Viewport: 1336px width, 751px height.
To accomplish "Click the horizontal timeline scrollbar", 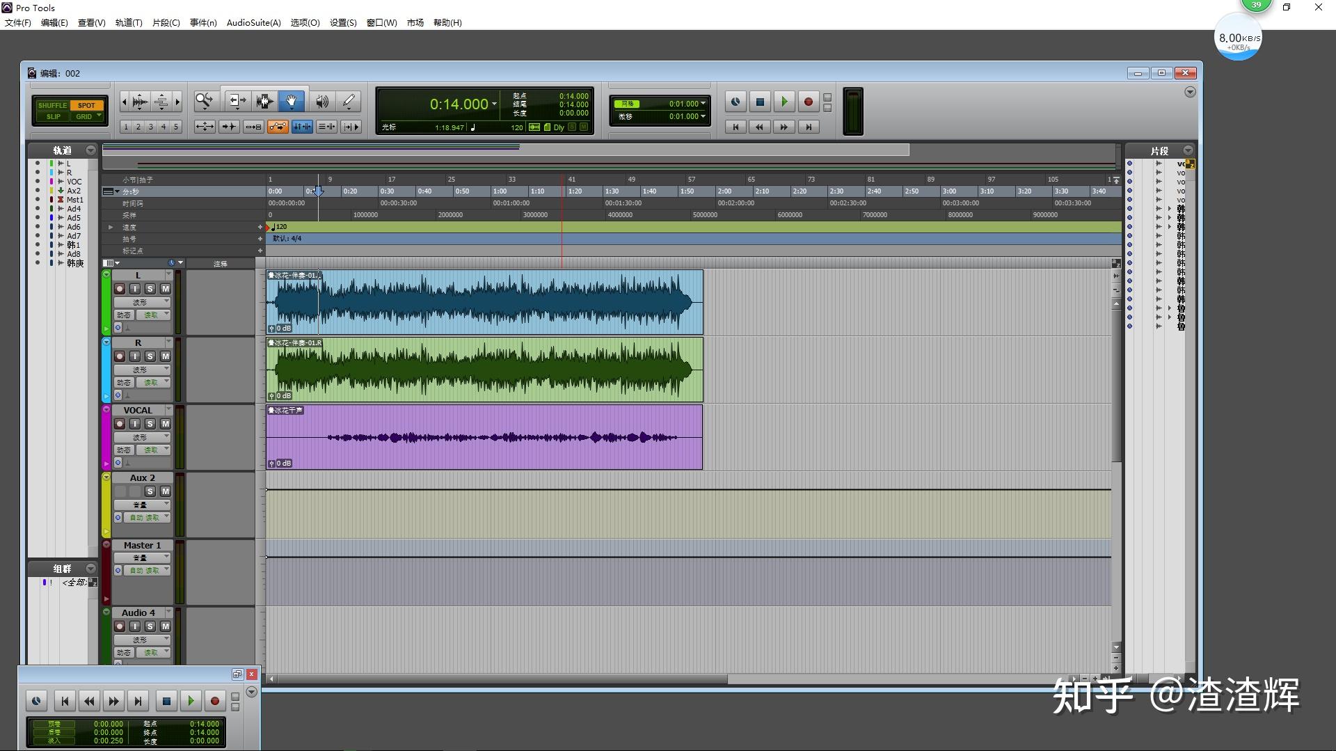I will 501,679.
